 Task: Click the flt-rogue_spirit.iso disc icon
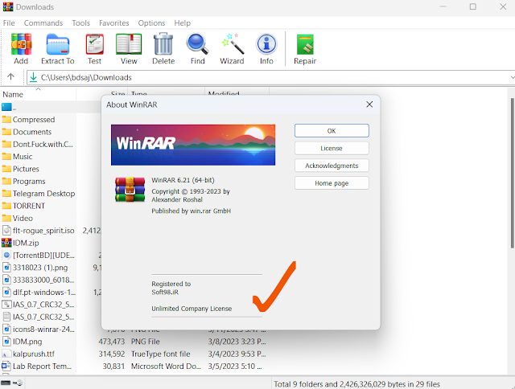coord(6,231)
